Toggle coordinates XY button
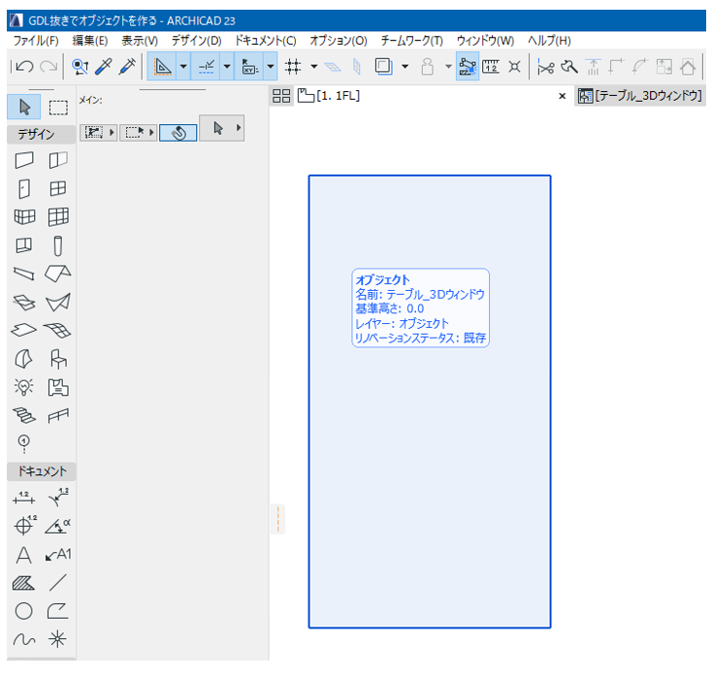Image resolution: width=712 pixels, height=678 pixels. (249, 67)
